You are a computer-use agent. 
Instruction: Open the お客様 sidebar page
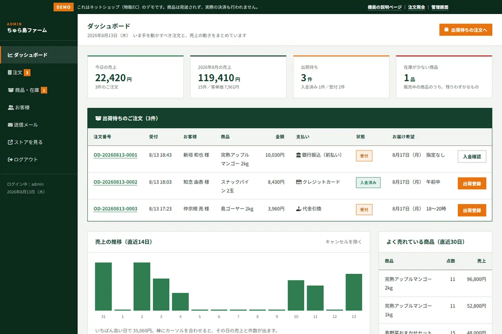pyautogui.click(x=39, y=107)
